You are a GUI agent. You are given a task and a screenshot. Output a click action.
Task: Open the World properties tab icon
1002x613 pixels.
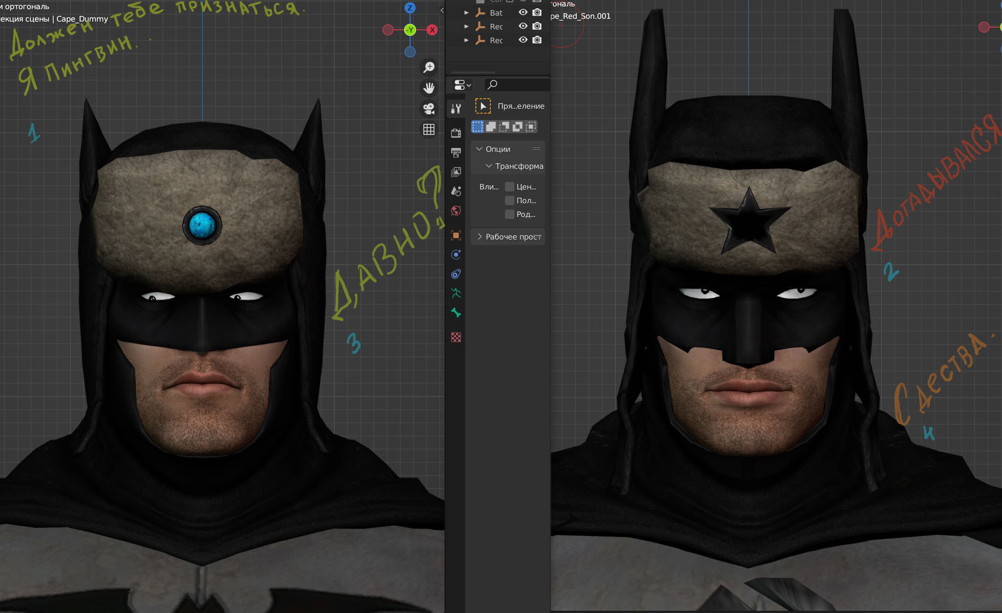(x=456, y=211)
